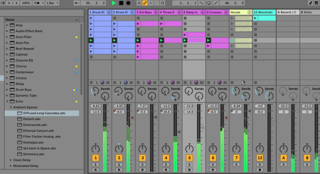Click the Send A knob on Vocals track
This screenshot has width=320, height=174.
pyautogui.click(x=236, y=91)
